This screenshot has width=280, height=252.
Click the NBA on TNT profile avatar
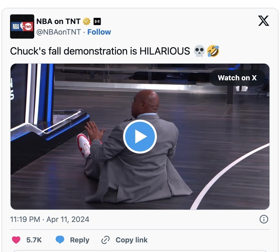click(22, 27)
